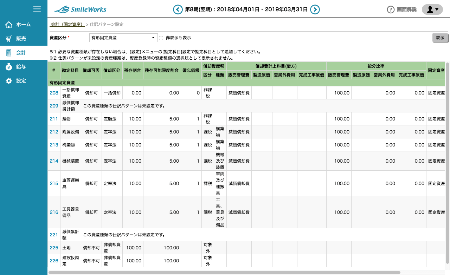Screen dimensions: 450x275
Task: Open asset type 215 車両運搬具
Action: coord(54,183)
